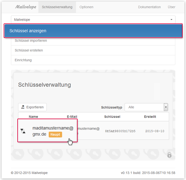The height and width of the screenshot is (180, 186).
Task: Click the Schlüsselverwaltung heading
Action: click(44, 85)
